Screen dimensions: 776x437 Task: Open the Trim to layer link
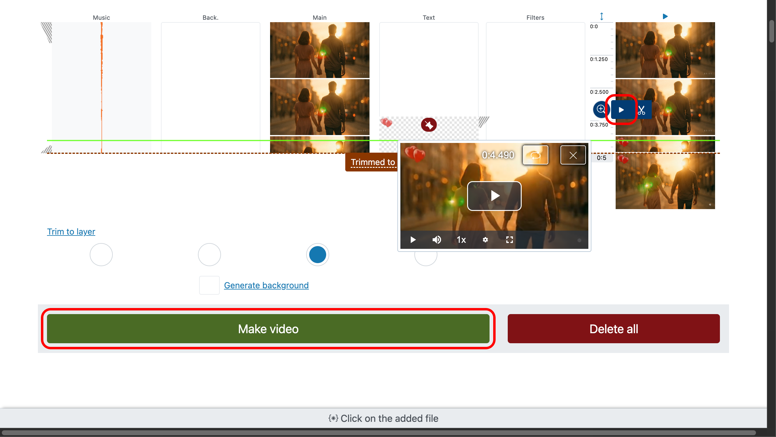click(71, 232)
